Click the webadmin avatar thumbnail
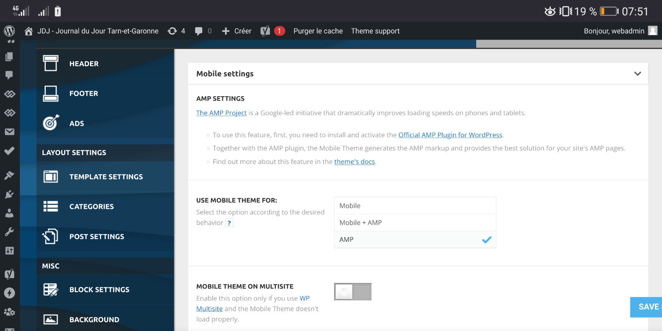 [653, 31]
